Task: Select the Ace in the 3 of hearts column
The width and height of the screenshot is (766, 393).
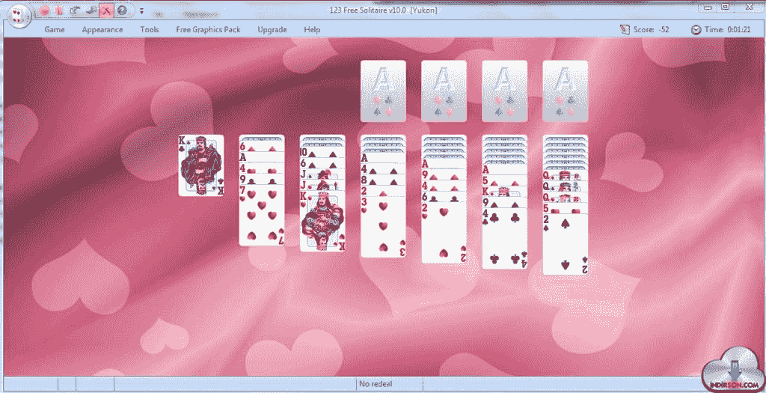Action: point(384,159)
